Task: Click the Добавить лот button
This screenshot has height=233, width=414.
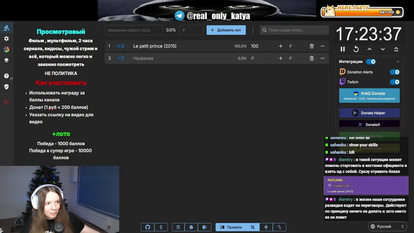Action: point(226,30)
